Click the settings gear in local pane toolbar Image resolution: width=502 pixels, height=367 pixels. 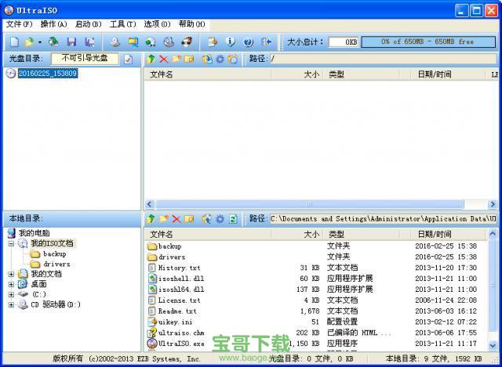click(x=220, y=219)
